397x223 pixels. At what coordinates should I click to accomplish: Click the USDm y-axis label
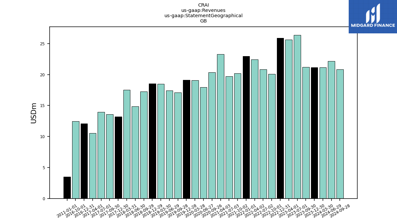(x=34, y=113)
